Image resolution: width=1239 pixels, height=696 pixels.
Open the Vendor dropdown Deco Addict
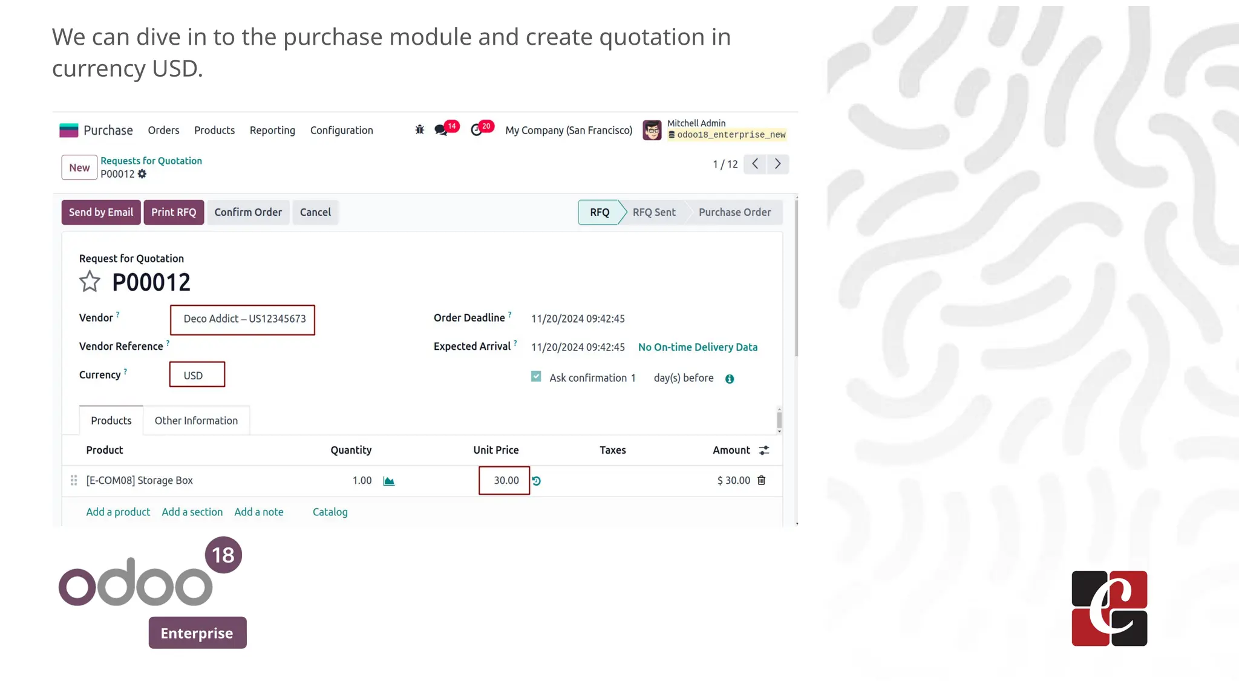coord(243,320)
